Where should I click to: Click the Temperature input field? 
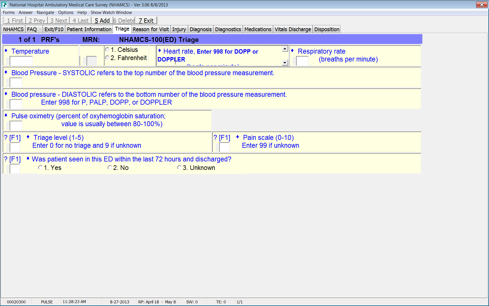coord(21,61)
